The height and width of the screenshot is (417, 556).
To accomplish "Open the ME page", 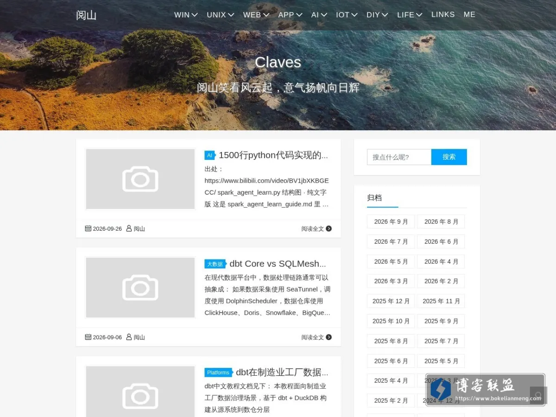I will [469, 15].
